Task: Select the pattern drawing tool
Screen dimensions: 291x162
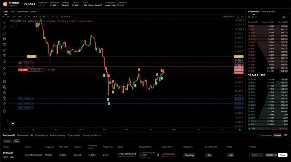Action: point(4,39)
